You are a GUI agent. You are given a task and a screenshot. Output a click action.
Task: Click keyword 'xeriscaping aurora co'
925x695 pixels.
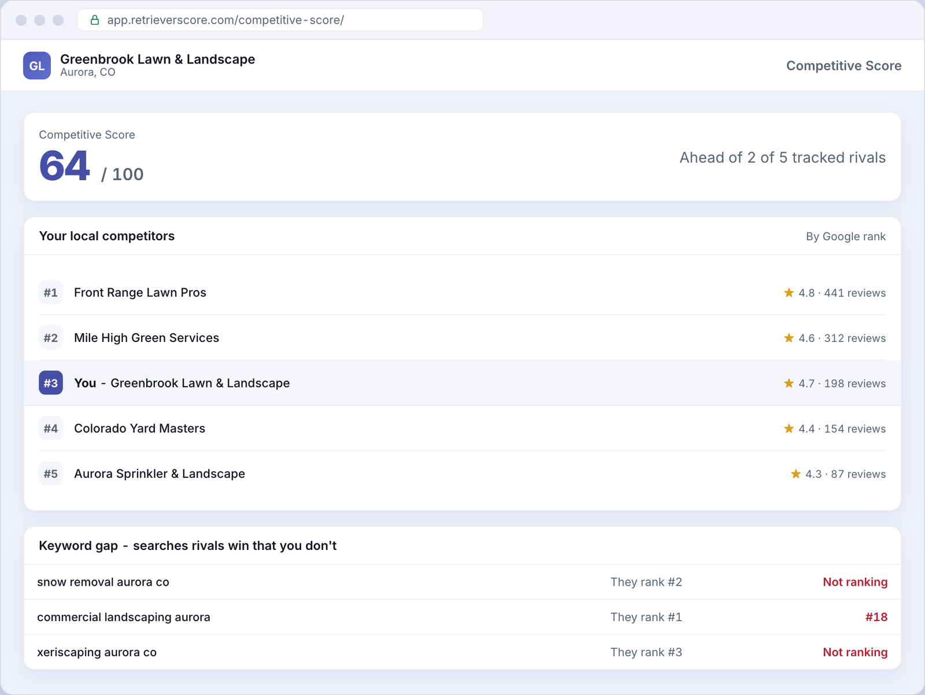(x=97, y=652)
